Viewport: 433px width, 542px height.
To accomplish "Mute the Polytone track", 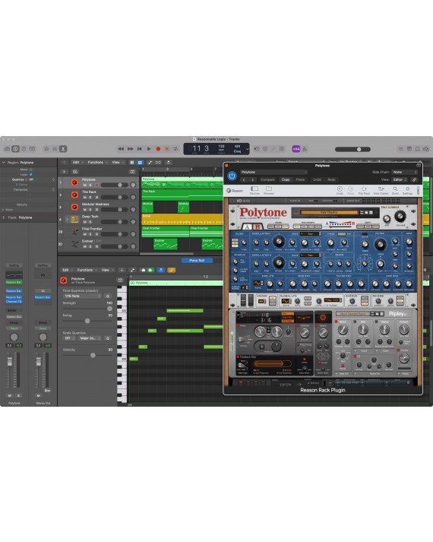I will pyautogui.click(x=85, y=185).
